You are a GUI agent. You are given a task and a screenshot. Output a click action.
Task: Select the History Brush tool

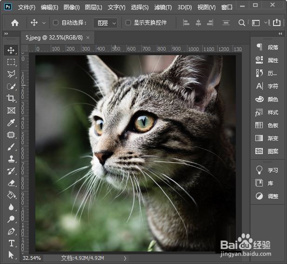(11, 171)
